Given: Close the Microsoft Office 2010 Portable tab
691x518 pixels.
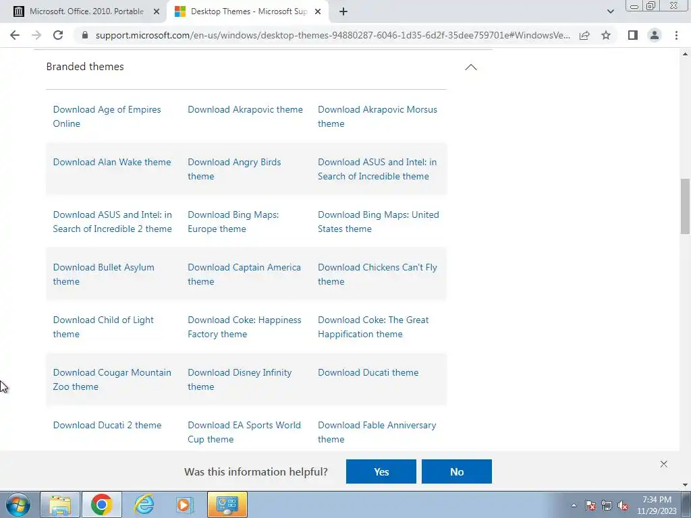Looking at the screenshot, I should coord(157,12).
